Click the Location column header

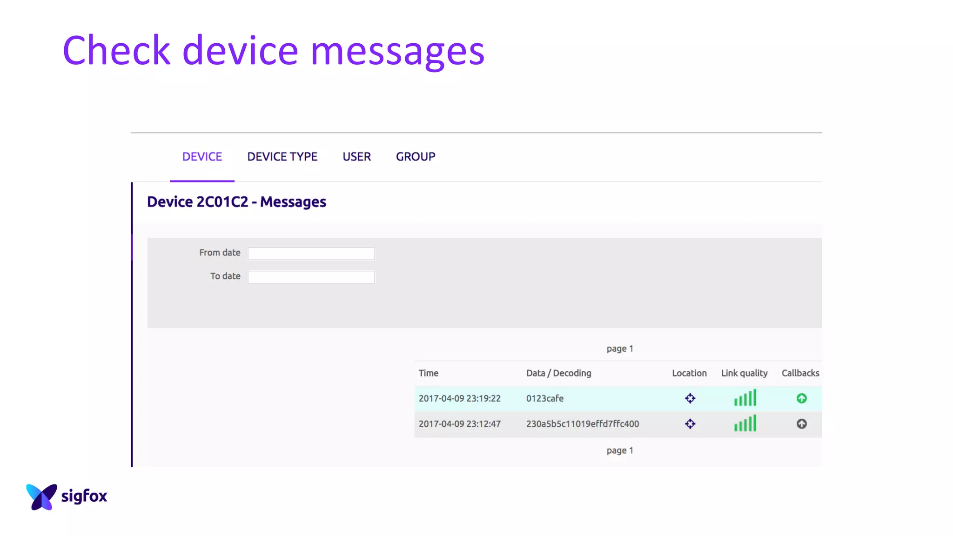coord(689,373)
